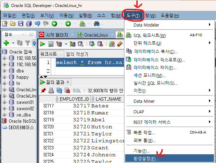The width and height of the screenshot is (216, 163).
Task: Click the Livingston cell in the results
Action: [x=108, y=141]
